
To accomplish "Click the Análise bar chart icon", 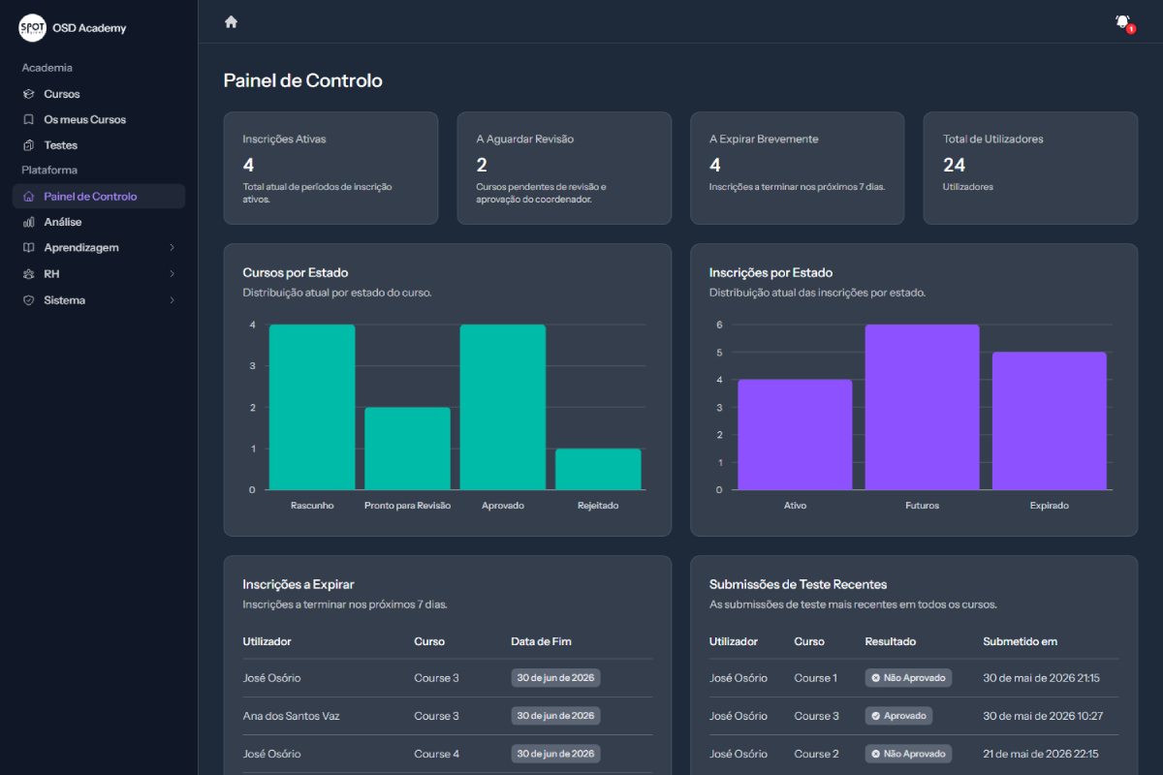I will point(29,222).
